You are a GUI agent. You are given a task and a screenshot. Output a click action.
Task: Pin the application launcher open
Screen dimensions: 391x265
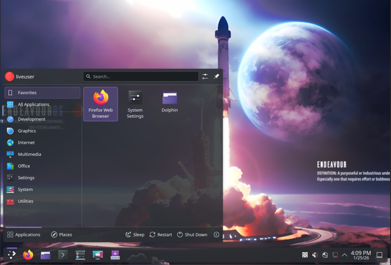pyautogui.click(x=216, y=76)
